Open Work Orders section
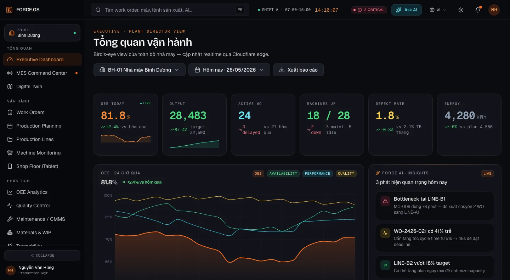Image resolution: width=510 pixels, height=280 pixels. (x=42, y=112)
